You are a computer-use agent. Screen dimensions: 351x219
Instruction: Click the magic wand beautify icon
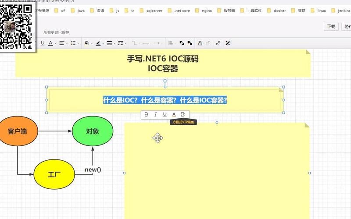pyautogui.click(x=228, y=43)
